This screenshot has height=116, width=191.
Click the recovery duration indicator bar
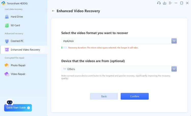[64, 48]
